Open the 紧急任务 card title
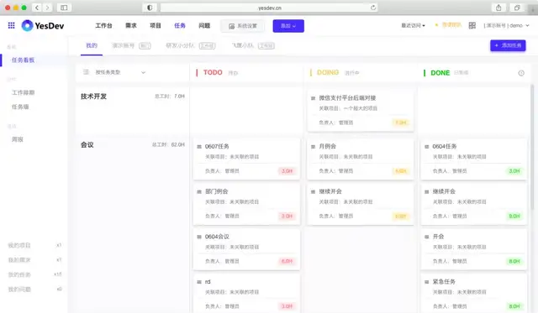This screenshot has height=313, width=538. (444, 281)
